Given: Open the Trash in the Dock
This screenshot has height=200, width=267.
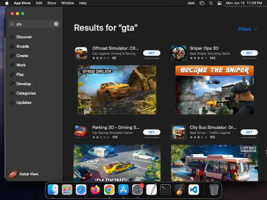Looking at the screenshot, I should (x=214, y=190).
